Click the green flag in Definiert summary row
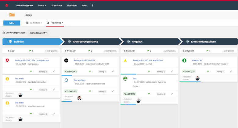 point(30,51)
